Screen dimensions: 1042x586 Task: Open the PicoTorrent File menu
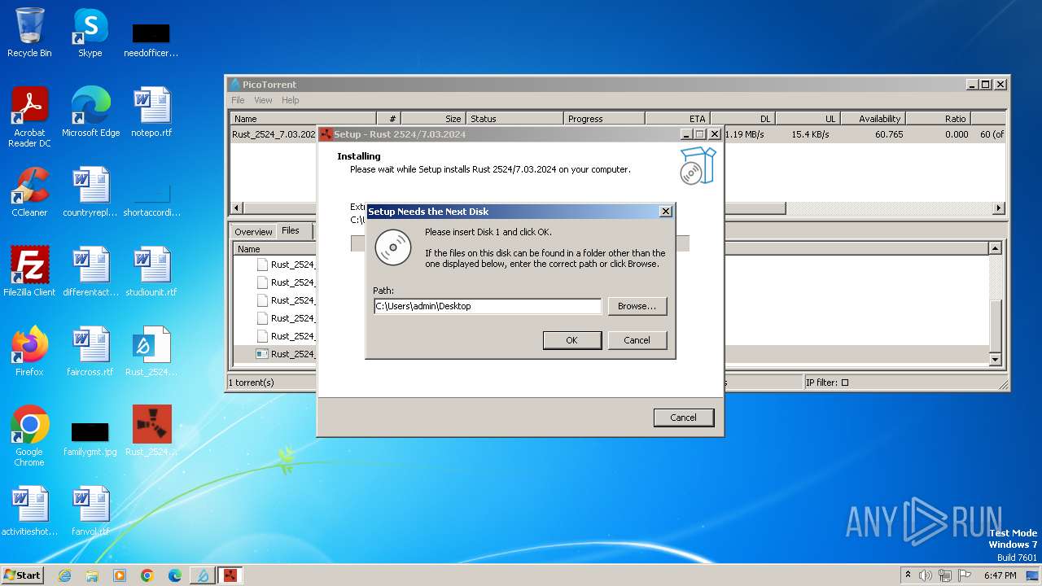point(238,100)
